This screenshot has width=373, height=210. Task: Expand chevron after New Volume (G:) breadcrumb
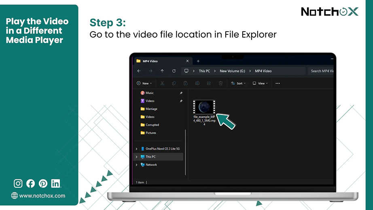coord(250,71)
